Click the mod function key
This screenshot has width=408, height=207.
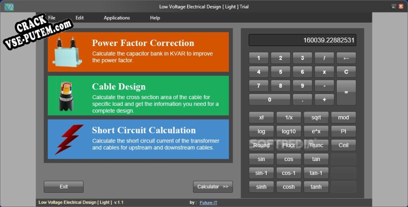tap(343, 118)
